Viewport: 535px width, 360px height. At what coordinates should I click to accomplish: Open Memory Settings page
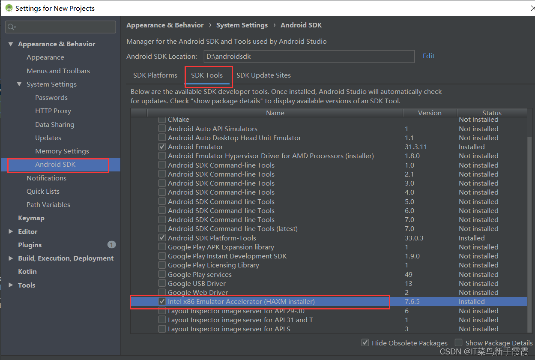[62, 151]
